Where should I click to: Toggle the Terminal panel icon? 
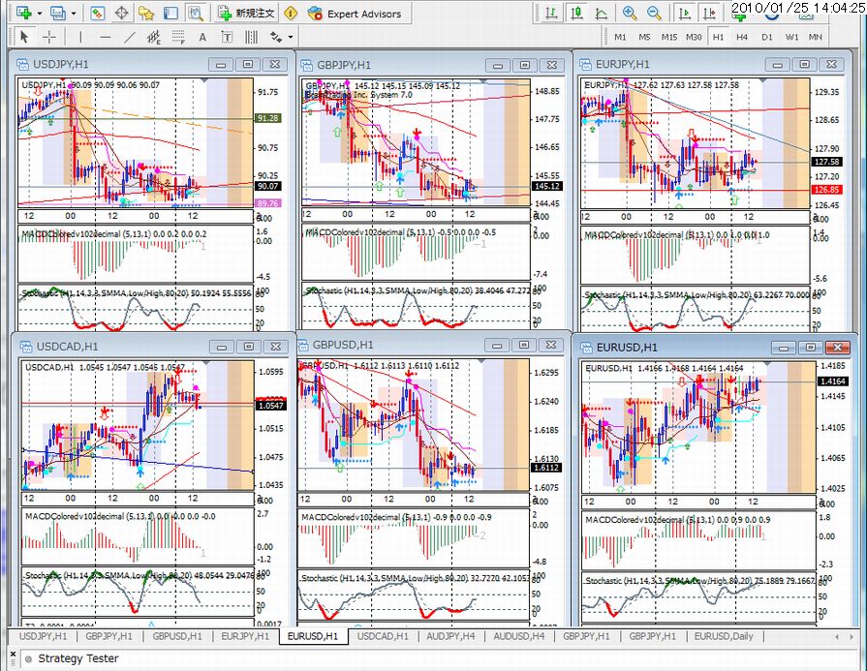point(170,13)
